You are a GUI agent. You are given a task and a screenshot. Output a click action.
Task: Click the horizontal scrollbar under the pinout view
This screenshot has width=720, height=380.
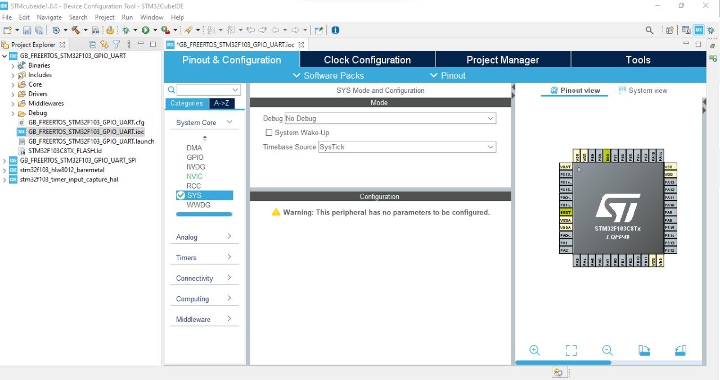point(563,363)
